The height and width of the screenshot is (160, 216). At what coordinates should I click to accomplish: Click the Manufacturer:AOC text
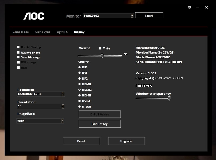click(150, 48)
